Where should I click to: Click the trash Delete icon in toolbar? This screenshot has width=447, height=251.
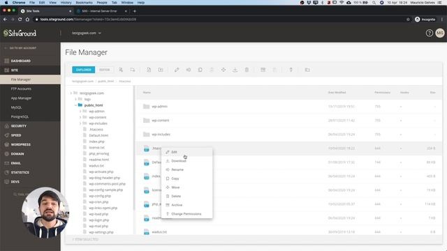point(247,70)
